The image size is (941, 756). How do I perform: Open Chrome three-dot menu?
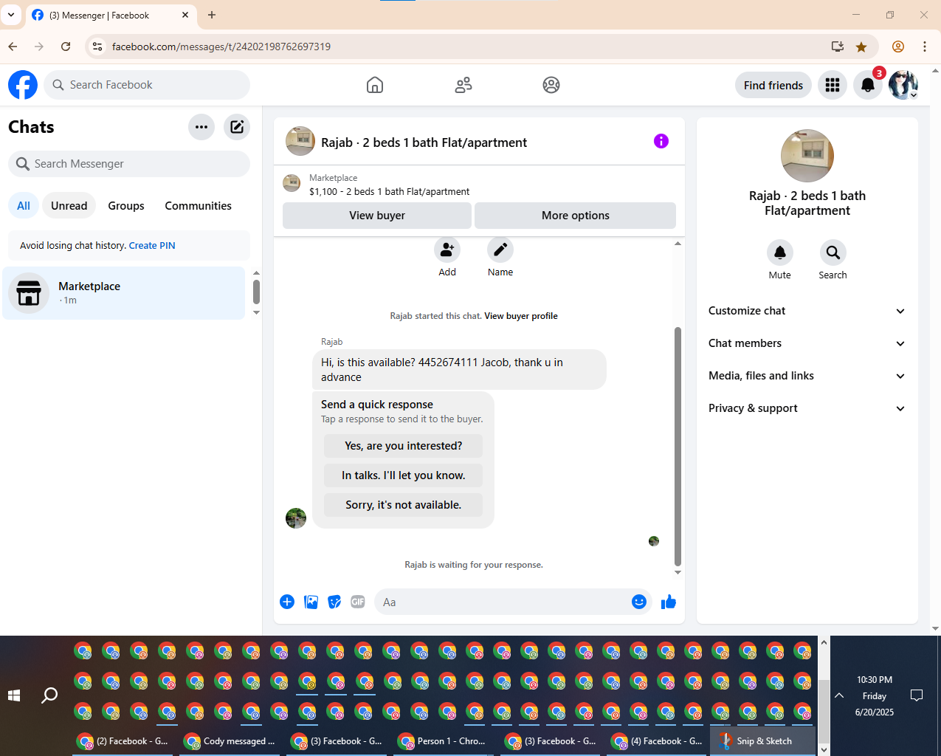[925, 47]
